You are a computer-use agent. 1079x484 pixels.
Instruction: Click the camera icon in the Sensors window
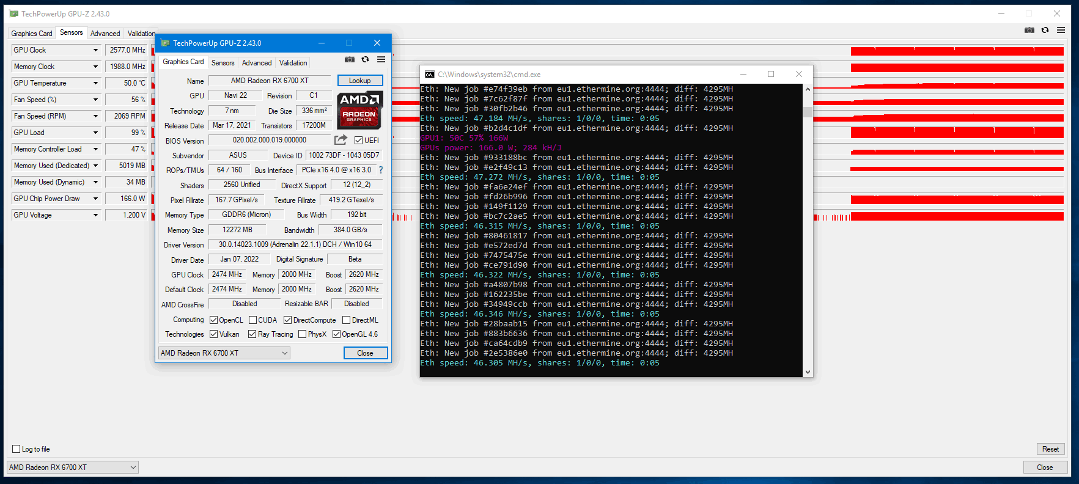pyautogui.click(x=1029, y=30)
